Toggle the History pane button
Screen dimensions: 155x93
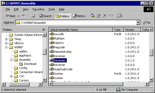[79, 16]
